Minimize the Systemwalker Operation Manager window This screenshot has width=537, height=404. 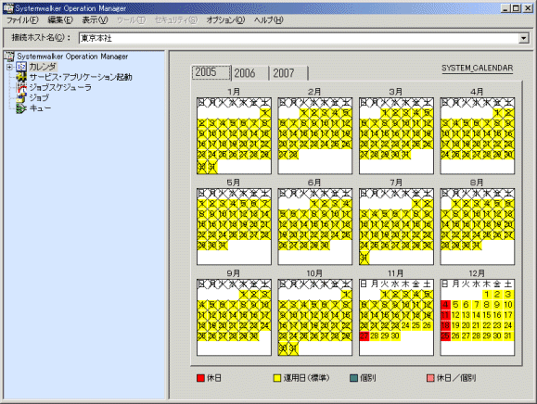coord(505,7)
